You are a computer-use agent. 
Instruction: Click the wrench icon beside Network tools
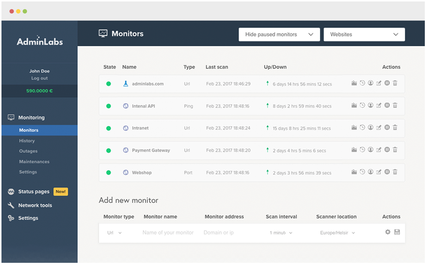click(11, 206)
